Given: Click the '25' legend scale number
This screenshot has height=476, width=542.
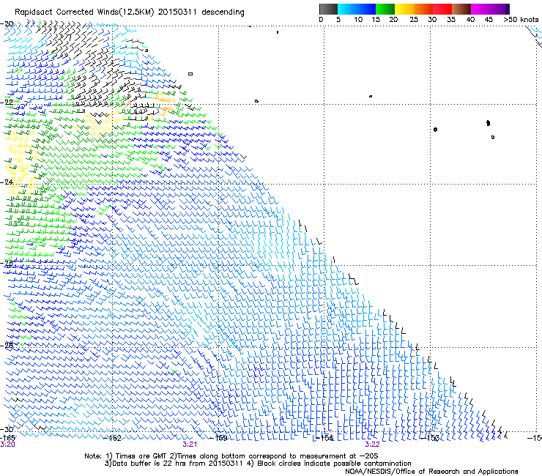Looking at the screenshot, I should tap(414, 20).
